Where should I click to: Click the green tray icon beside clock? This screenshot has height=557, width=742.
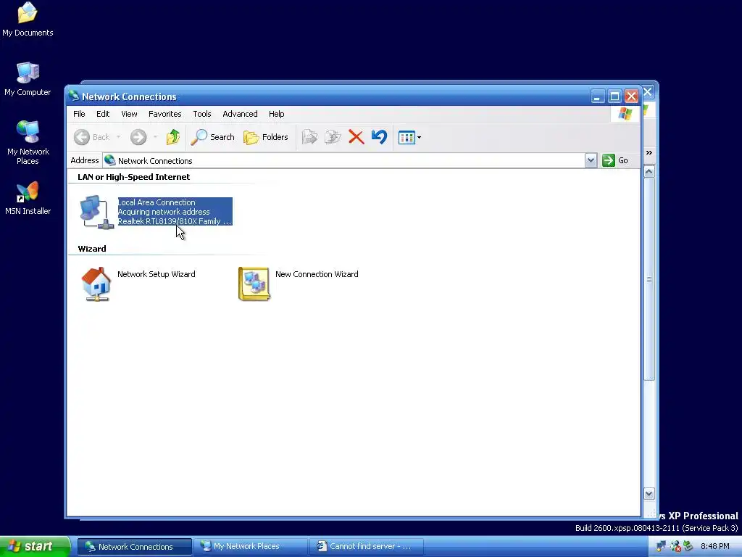click(688, 547)
